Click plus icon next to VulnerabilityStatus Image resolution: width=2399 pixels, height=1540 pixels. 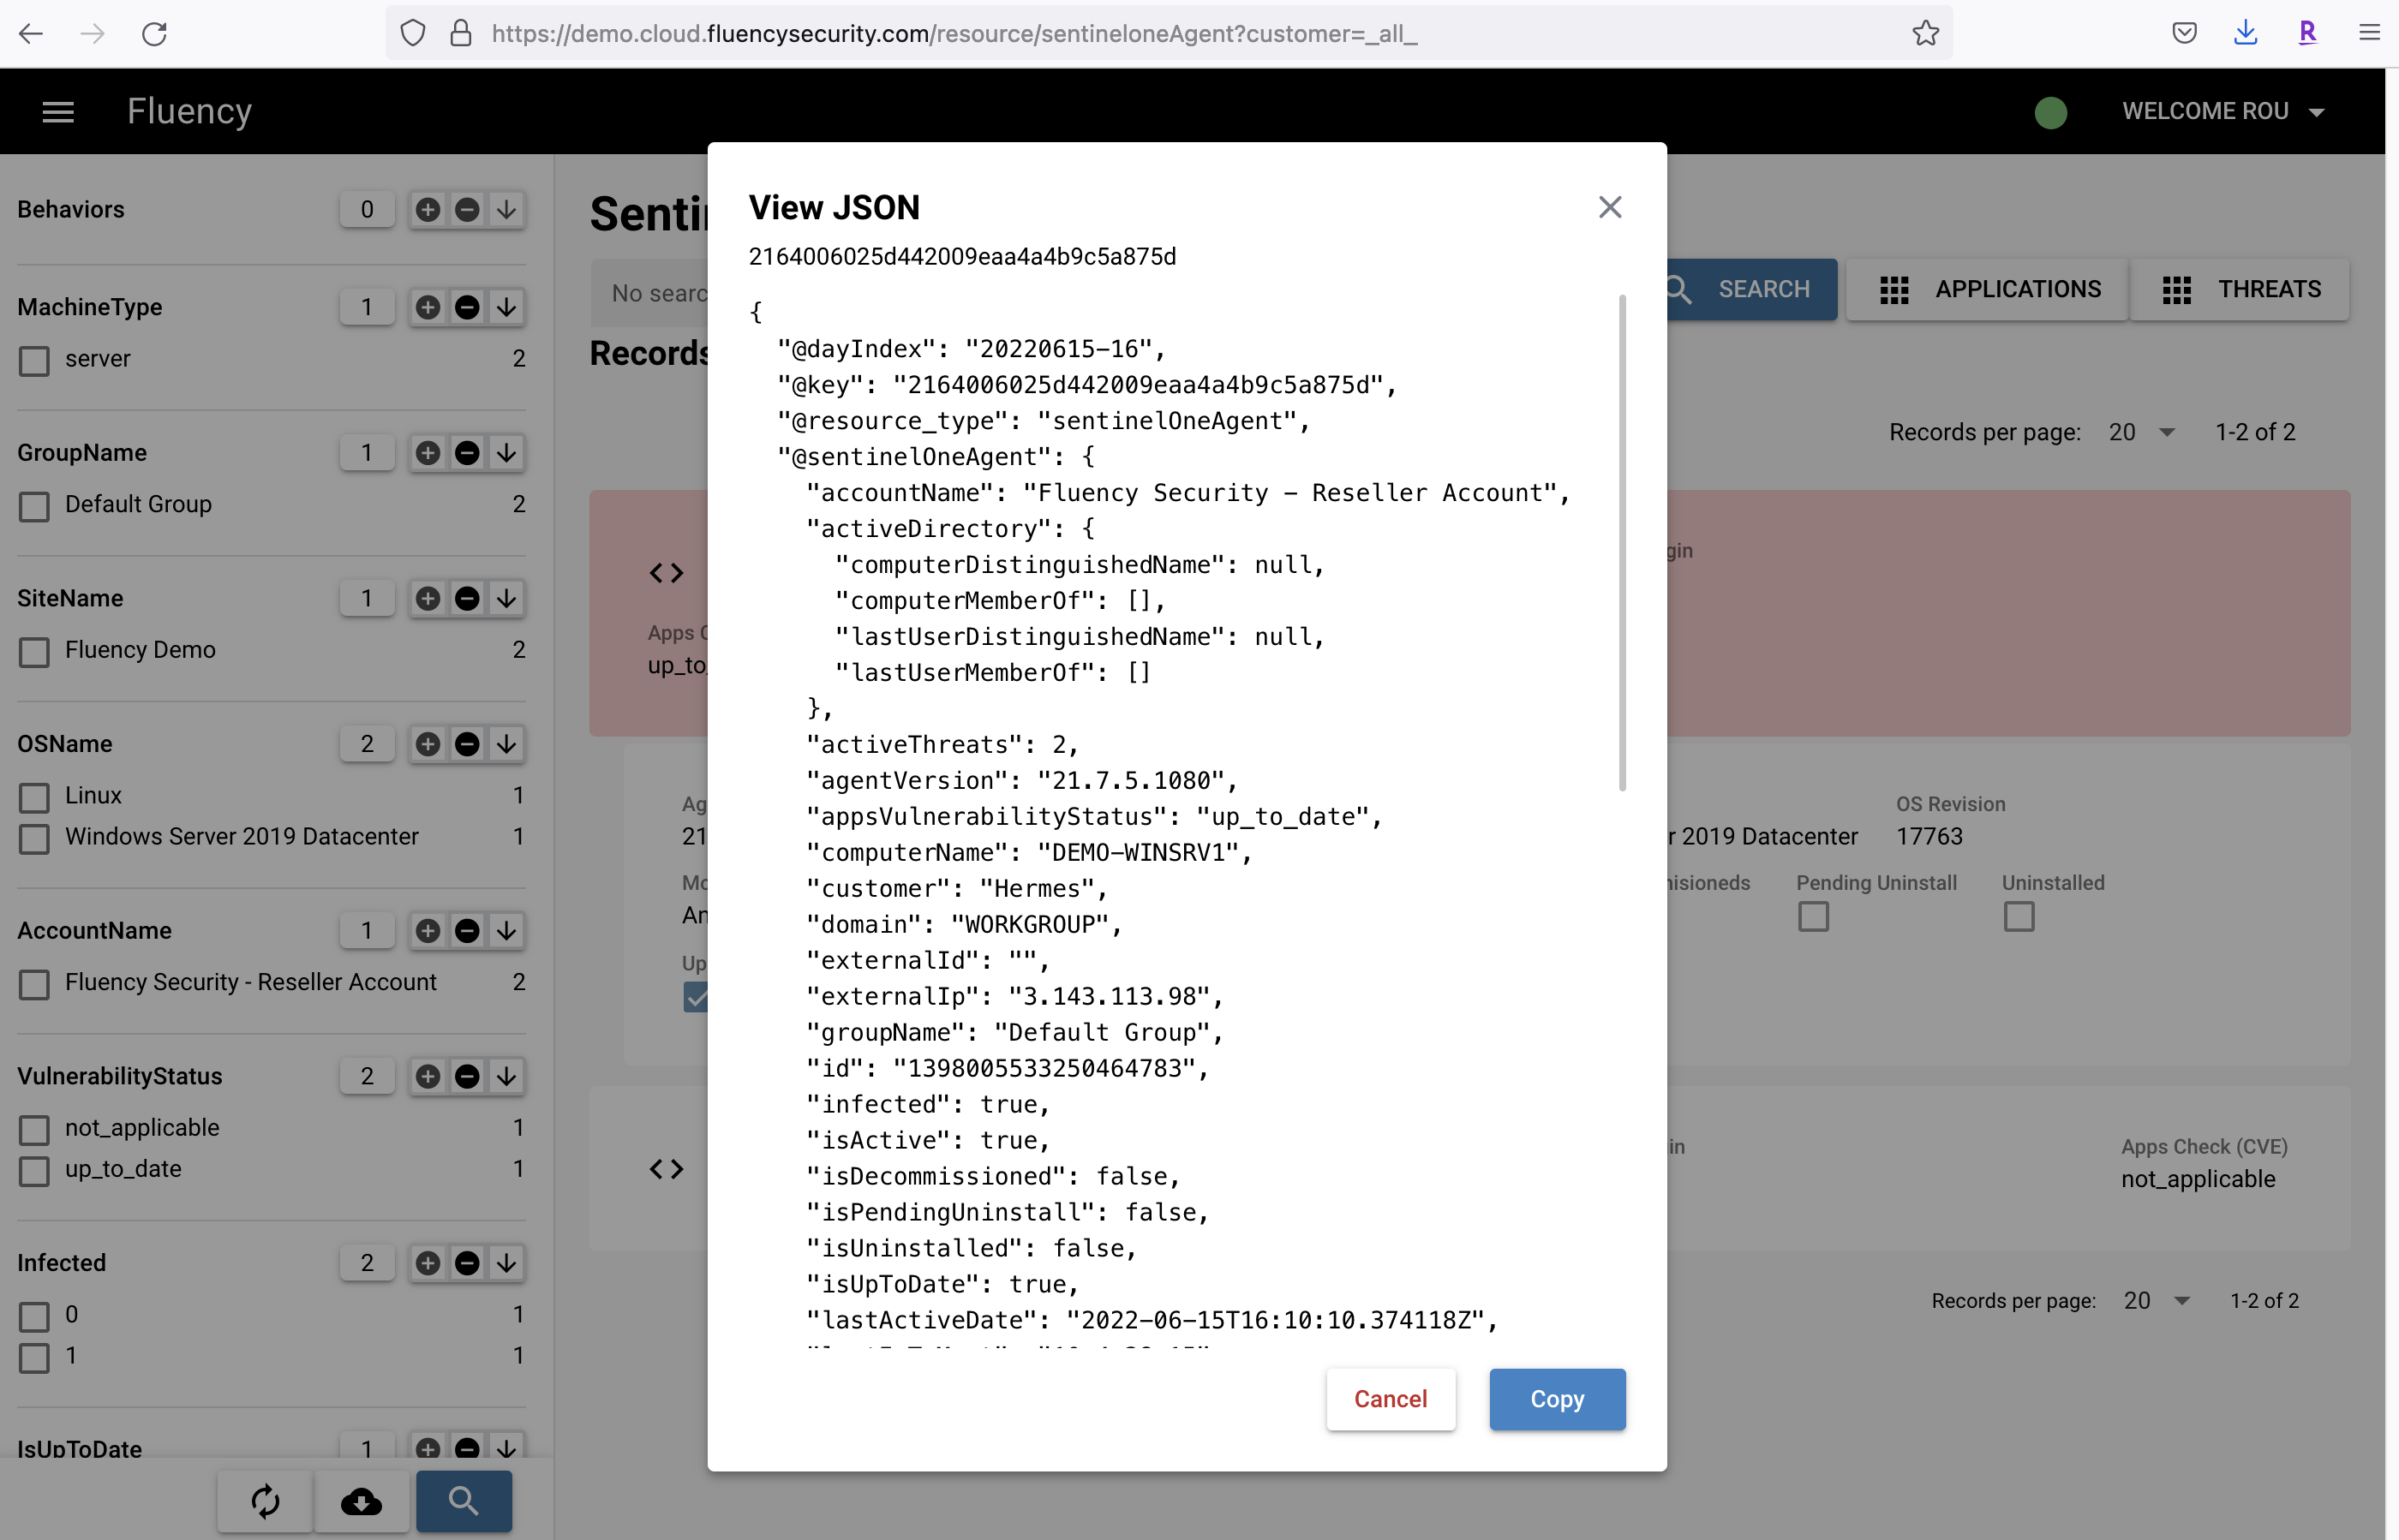click(428, 1076)
